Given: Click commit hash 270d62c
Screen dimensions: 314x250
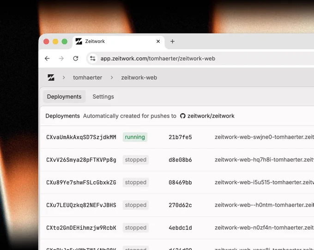Looking at the screenshot, I should point(180,205).
